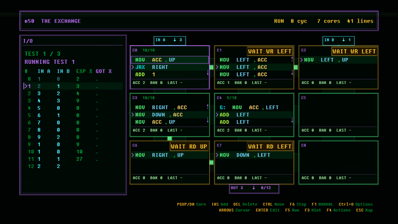Click WAIT RD UP status on C6
This screenshot has width=398, height=224.
tap(189, 147)
